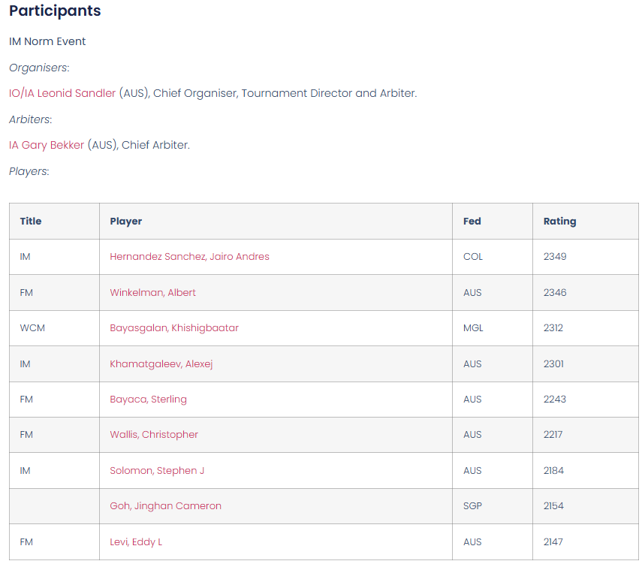Click rating value 2154
642x564 pixels.
[x=553, y=506]
